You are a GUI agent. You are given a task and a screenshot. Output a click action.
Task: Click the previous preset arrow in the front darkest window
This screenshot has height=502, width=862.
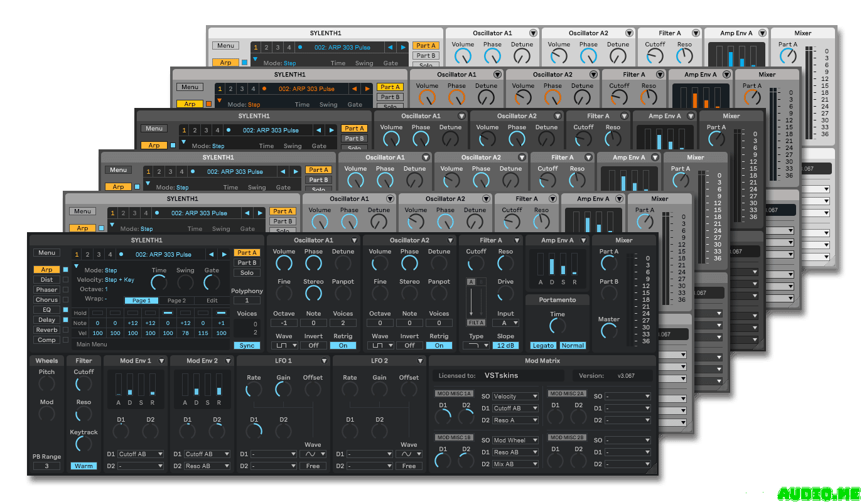click(x=210, y=255)
